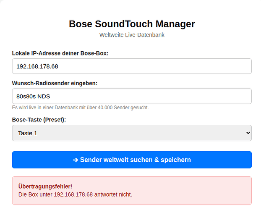The width and height of the screenshot is (261, 210).
Task: Click the local IP address input field
Action: 132,66
